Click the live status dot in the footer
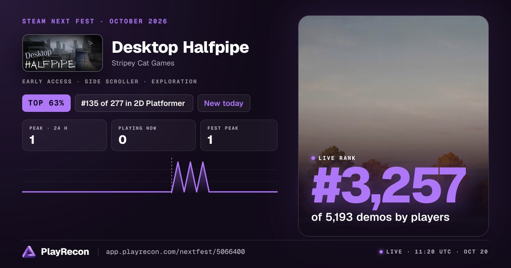This screenshot has width=511, height=268. (x=381, y=252)
